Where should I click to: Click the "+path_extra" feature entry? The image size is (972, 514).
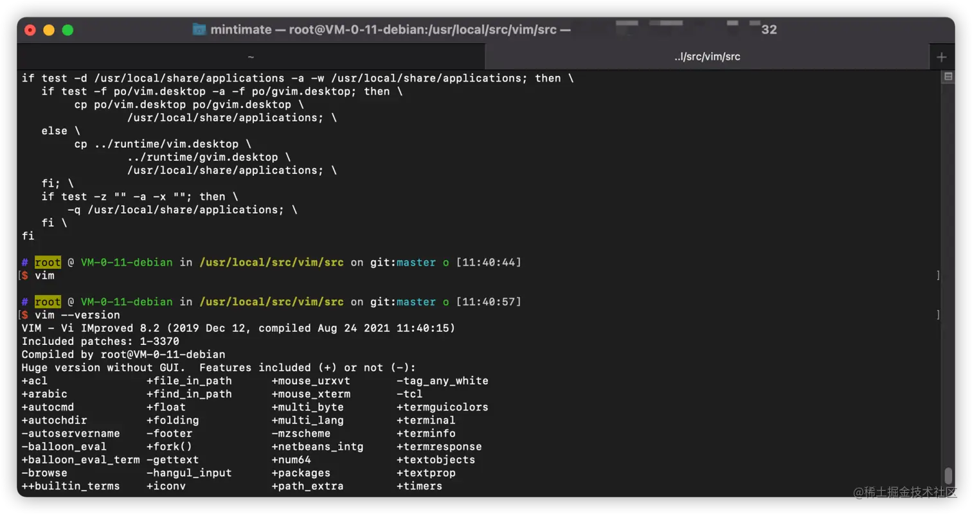307,486
